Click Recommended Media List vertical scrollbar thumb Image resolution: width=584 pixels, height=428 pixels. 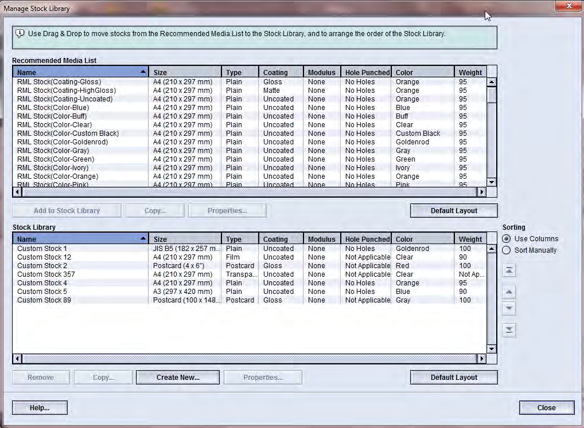point(492,95)
